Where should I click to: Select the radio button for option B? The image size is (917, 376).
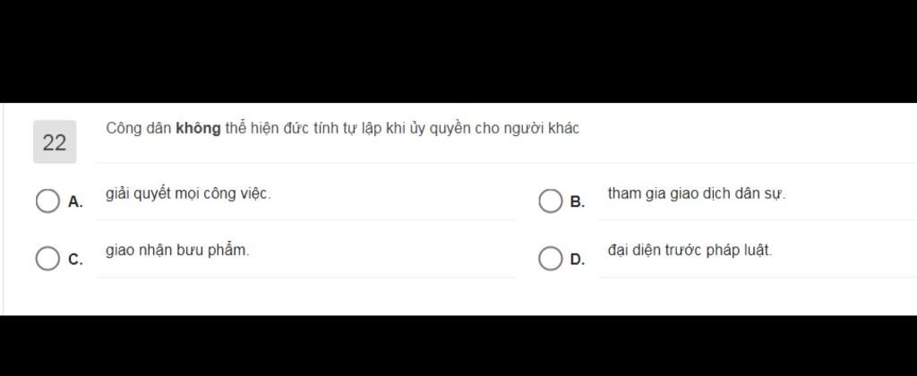550,201
